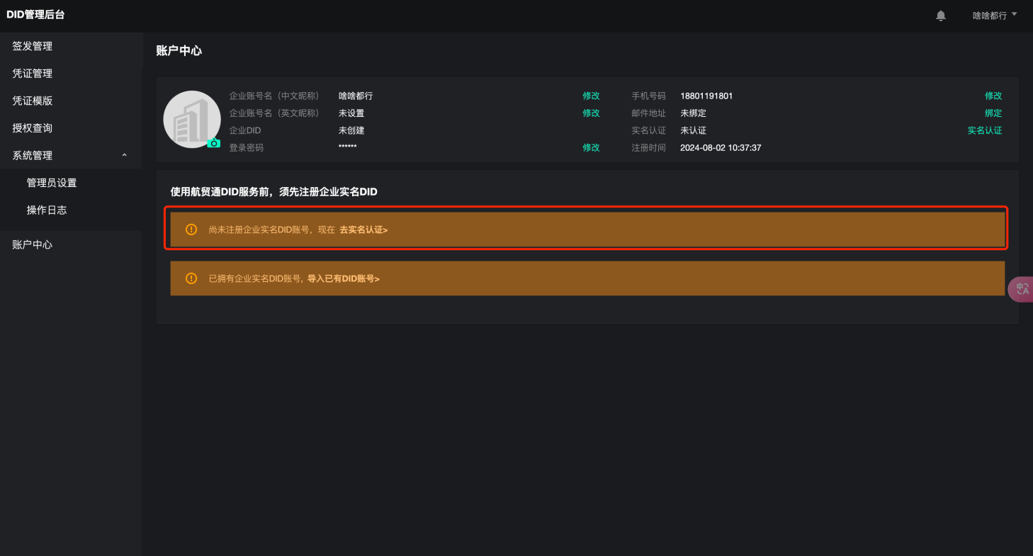Open 签发管理 in the sidebar
Screen dimensions: 1033x556
(33, 46)
